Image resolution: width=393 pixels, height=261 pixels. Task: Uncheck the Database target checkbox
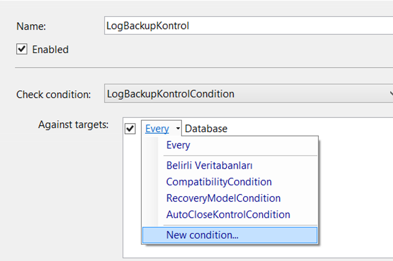130,129
